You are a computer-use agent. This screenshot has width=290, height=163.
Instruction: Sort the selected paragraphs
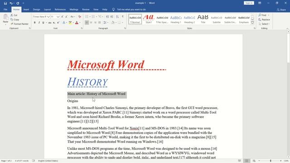(x=117, y=17)
